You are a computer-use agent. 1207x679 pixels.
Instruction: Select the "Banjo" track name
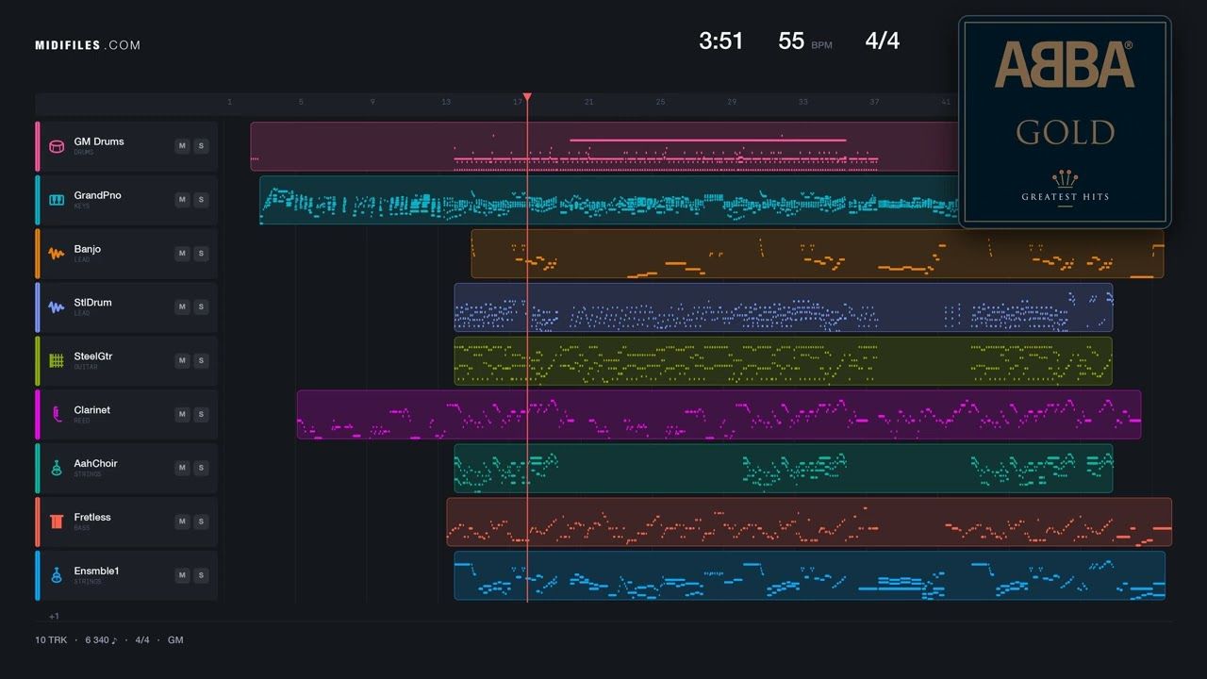88,249
